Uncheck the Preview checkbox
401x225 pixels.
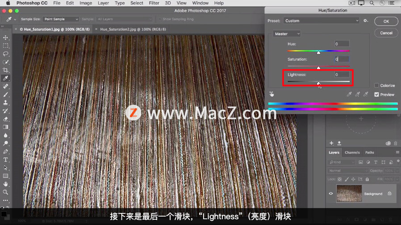[x=376, y=94]
